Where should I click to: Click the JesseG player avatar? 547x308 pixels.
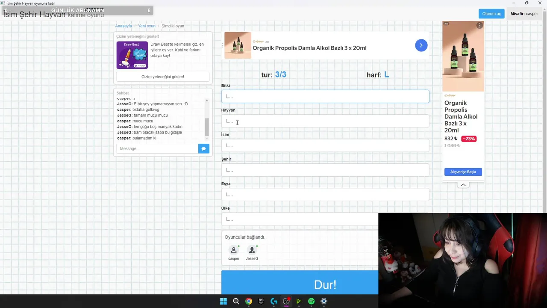252,250
